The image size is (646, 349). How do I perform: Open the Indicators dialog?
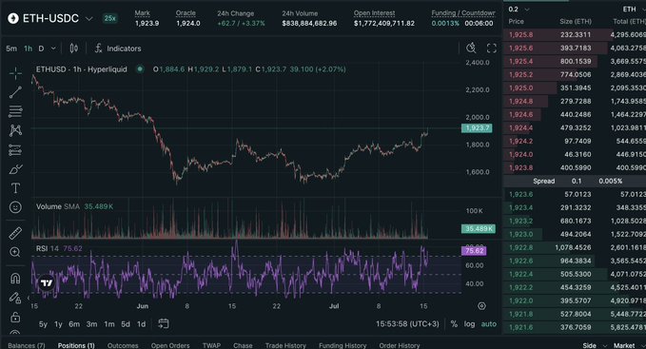point(118,48)
